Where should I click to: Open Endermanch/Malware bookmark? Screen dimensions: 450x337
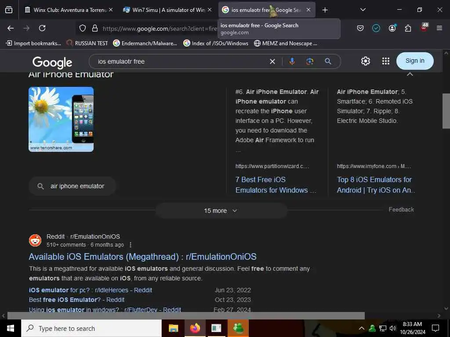(x=145, y=43)
